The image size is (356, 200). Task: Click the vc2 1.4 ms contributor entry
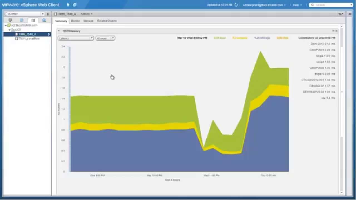[328, 98]
